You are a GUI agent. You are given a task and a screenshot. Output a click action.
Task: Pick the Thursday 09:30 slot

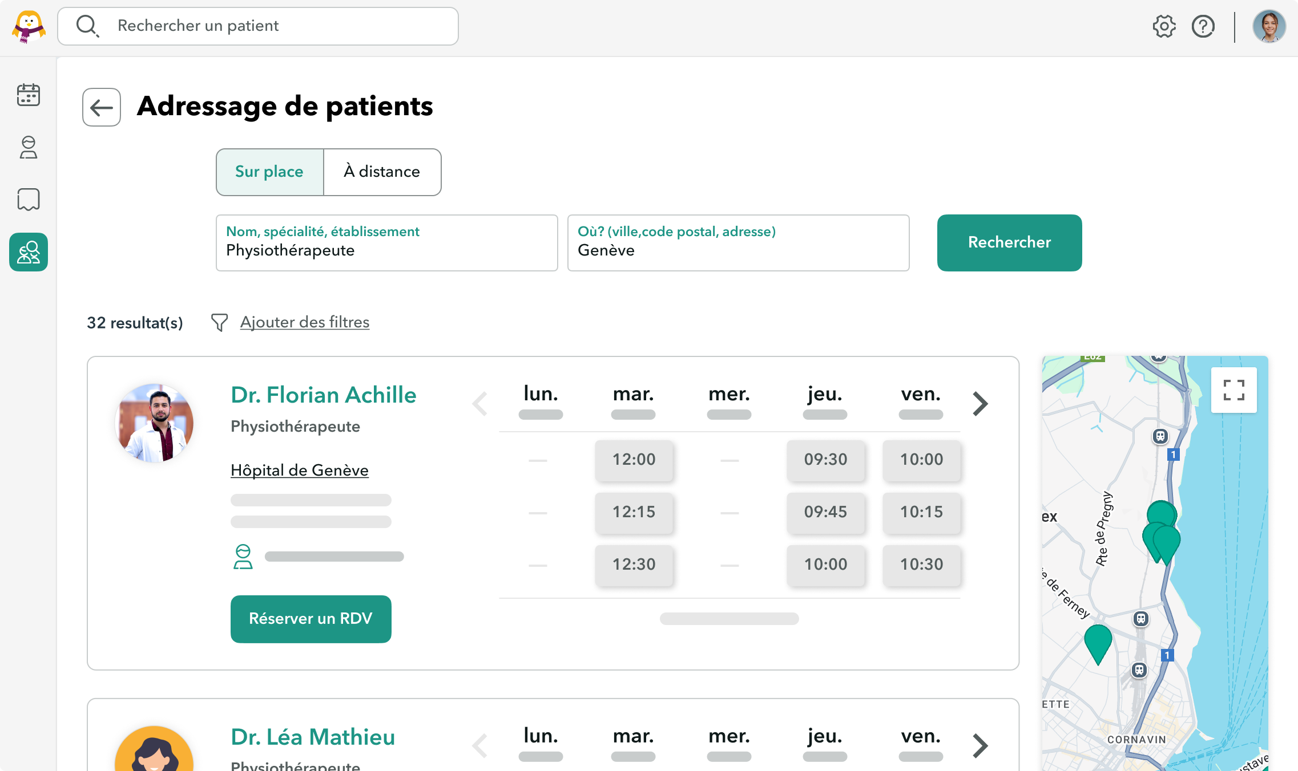(x=825, y=460)
